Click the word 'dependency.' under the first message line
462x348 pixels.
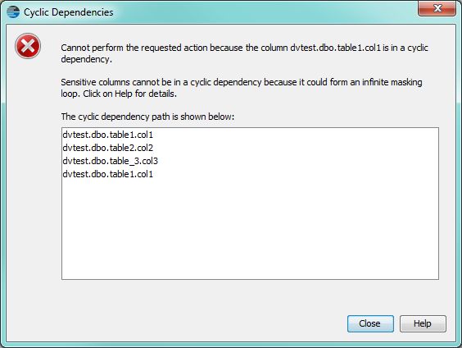(86, 59)
